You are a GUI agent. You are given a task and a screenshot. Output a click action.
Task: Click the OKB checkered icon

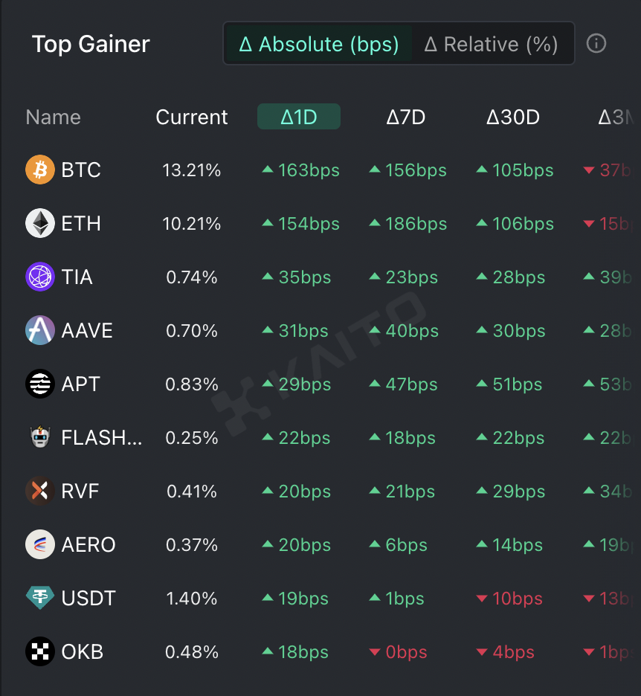40,652
